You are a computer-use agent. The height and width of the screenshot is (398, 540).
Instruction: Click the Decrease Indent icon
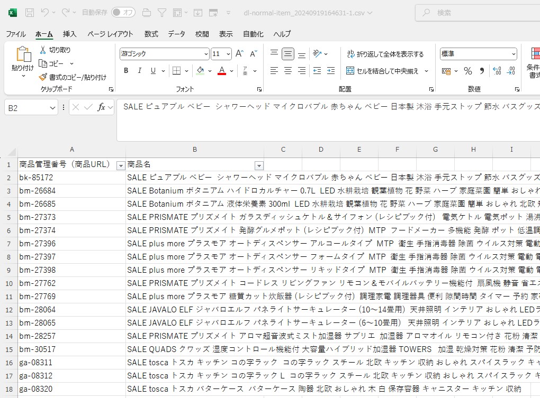[x=317, y=71]
